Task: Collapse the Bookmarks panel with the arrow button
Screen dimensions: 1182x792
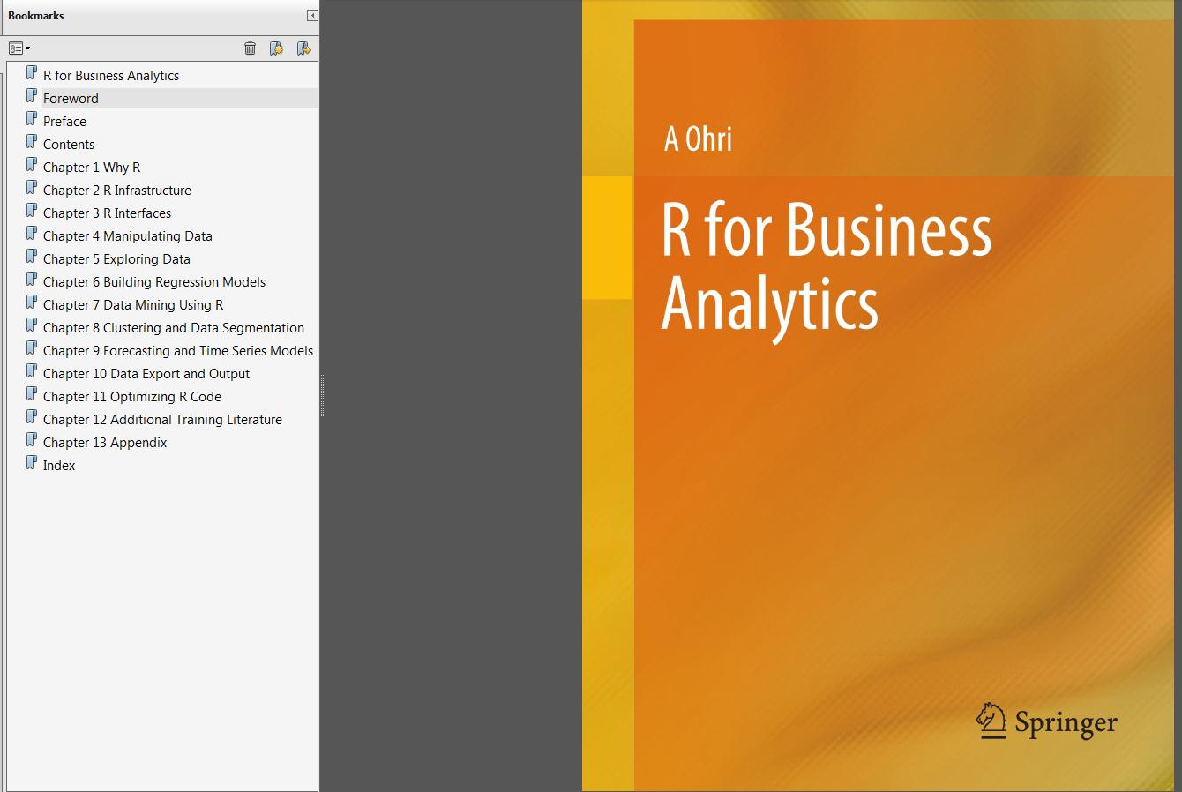Action: 312,16
